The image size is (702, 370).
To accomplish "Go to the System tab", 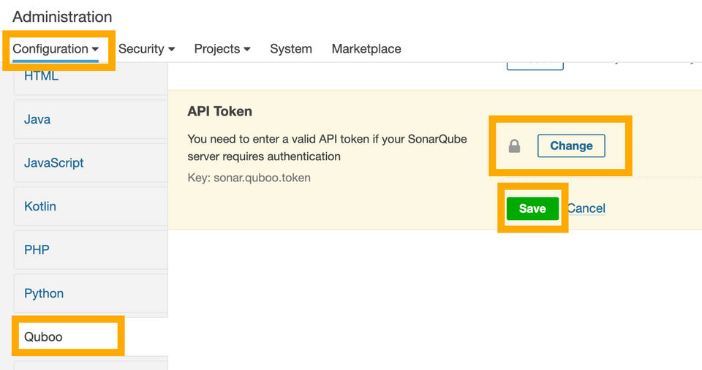I will point(291,49).
